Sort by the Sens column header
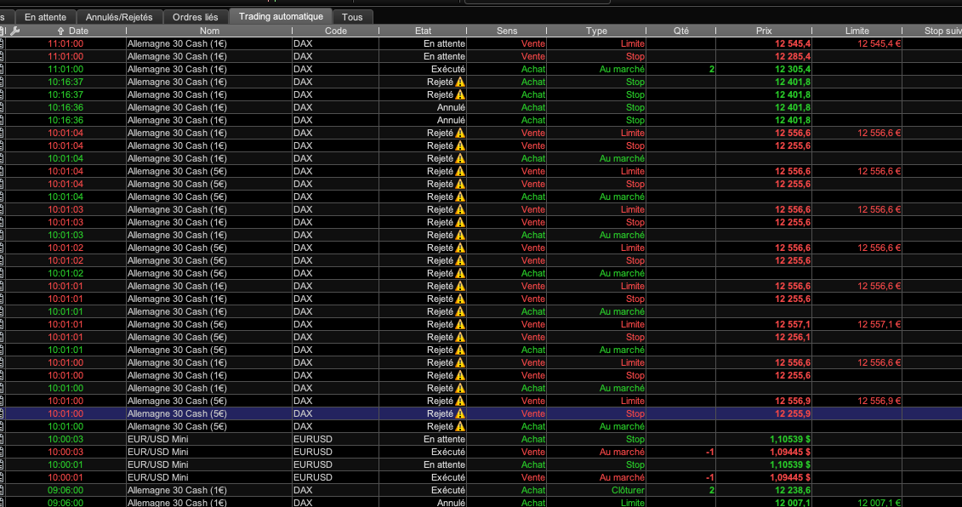The image size is (962, 507). tap(507, 31)
